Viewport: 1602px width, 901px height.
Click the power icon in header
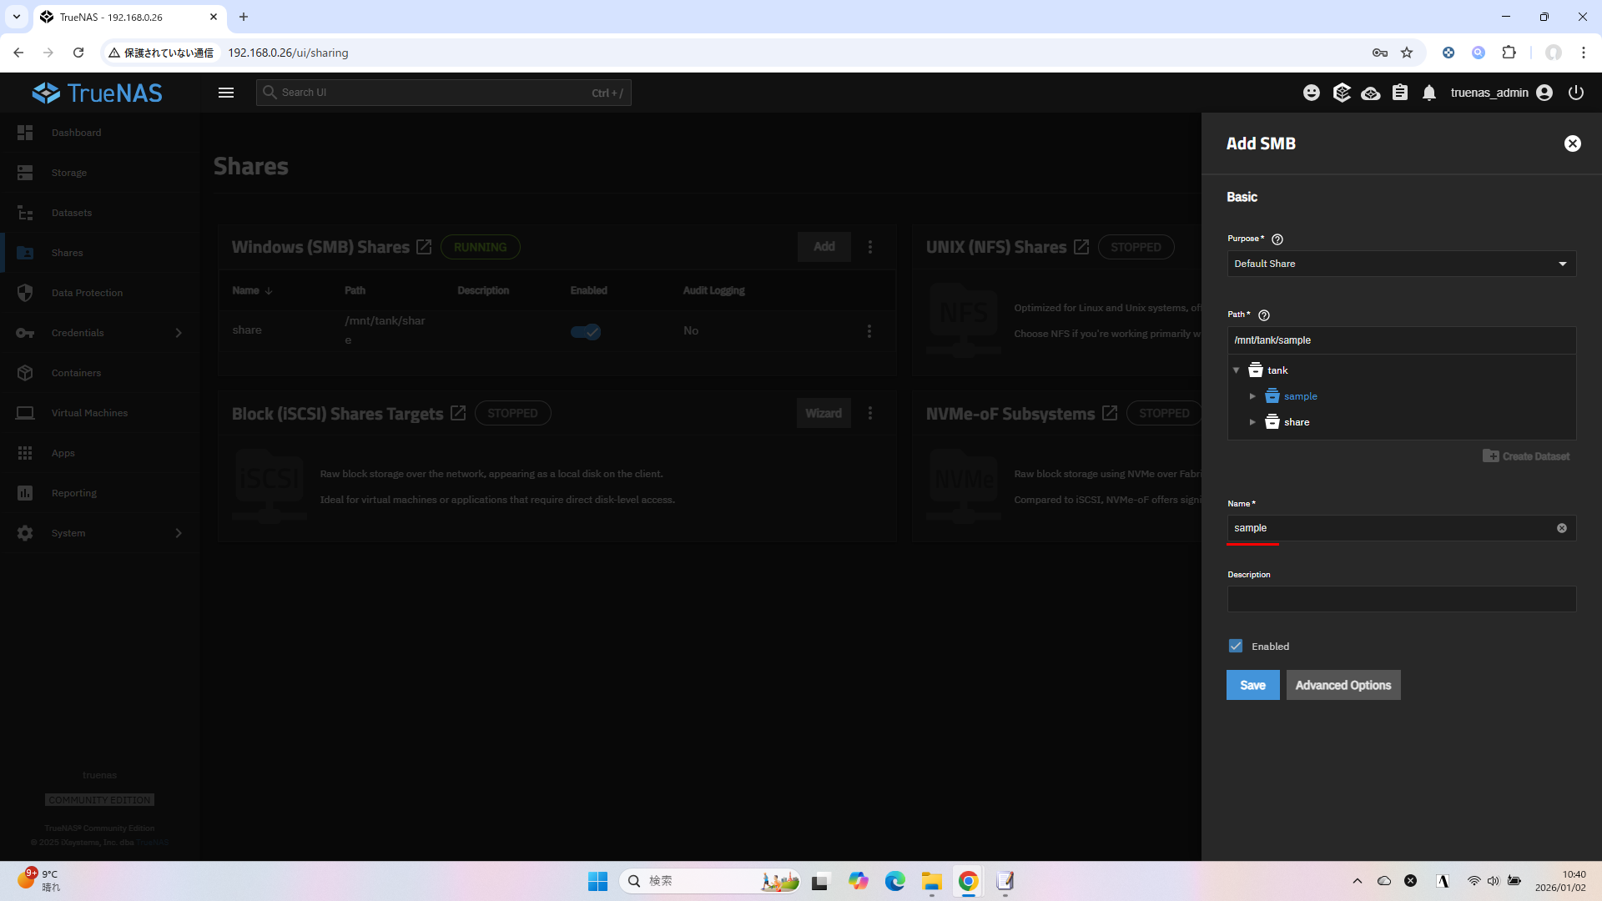1576,93
